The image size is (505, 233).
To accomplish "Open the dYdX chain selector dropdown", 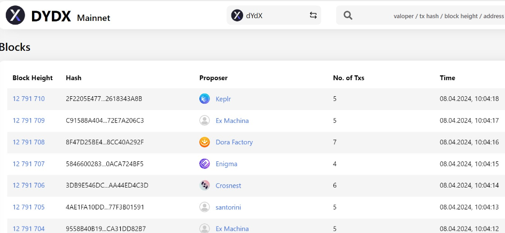I will pos(274,15).
